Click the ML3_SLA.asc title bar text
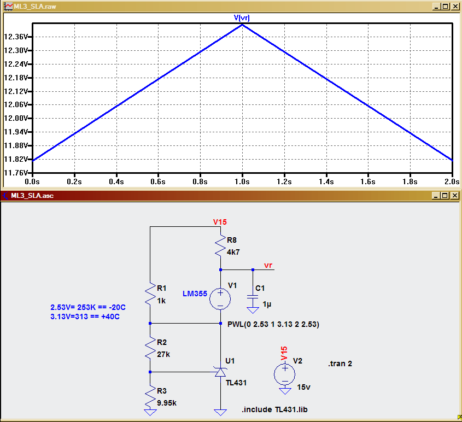462x422 pixels. point(32,196)
